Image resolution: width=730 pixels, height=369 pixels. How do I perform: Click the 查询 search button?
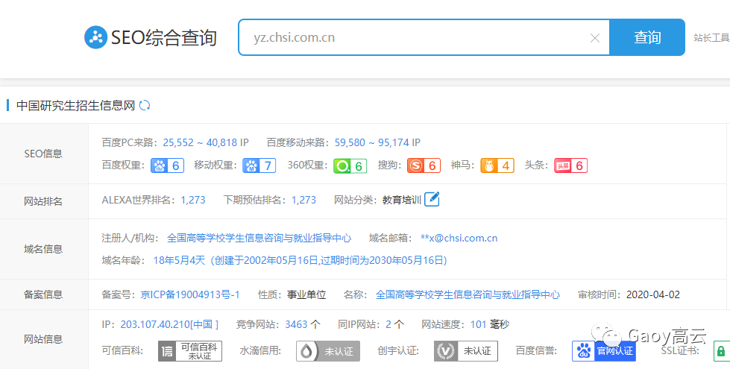[647, 37]
